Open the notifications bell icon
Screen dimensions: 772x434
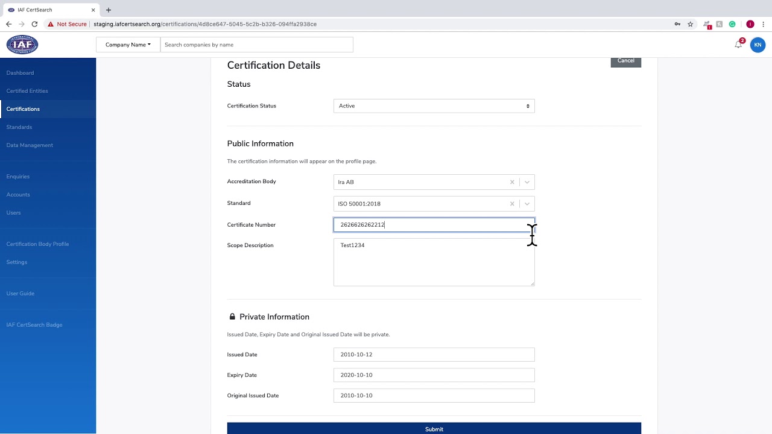tap(738, 45)
